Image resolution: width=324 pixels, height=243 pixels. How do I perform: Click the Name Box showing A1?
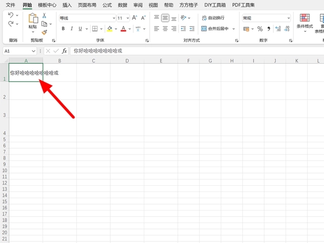coord(20,51)
